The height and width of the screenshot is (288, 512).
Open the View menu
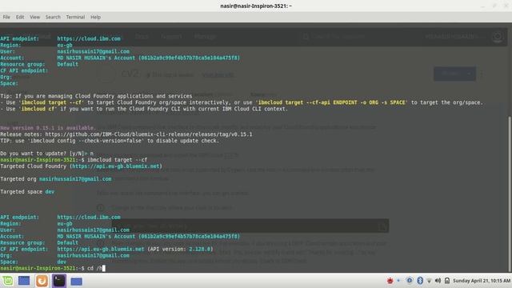click(x=34, y=17)
